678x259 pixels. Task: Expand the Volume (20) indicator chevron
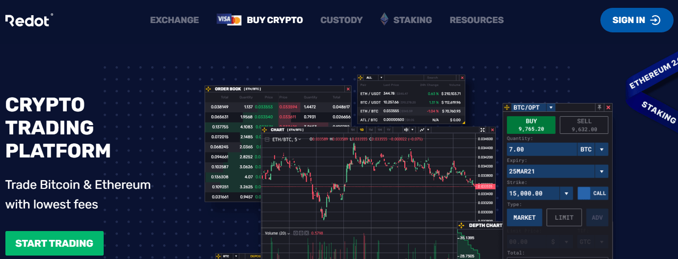(290, 233)
